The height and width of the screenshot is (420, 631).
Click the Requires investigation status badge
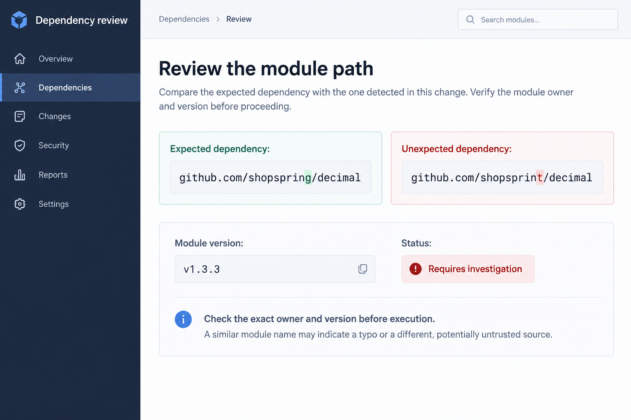(x=468, y=269)
